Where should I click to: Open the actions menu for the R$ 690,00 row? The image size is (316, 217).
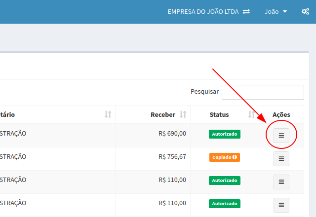281,135
